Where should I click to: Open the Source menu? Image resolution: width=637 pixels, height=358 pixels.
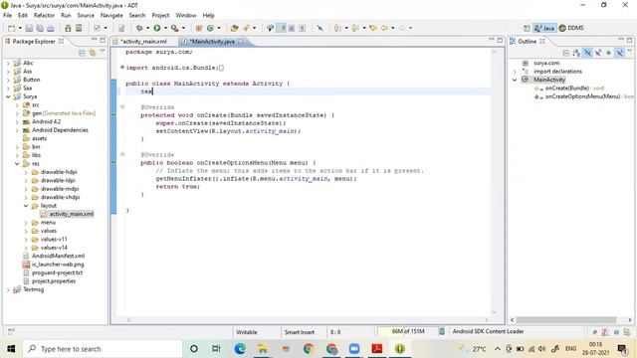click(x=86, y=16)
